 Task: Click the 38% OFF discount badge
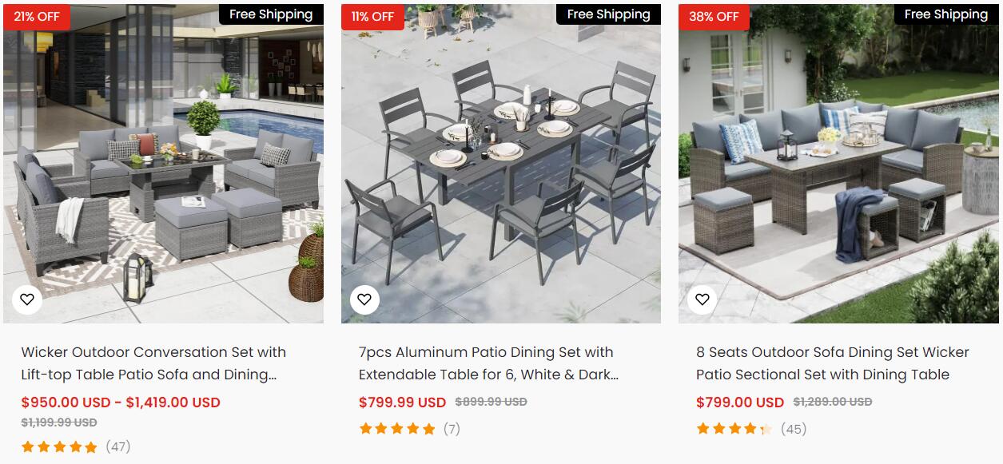tap(714, 17)
